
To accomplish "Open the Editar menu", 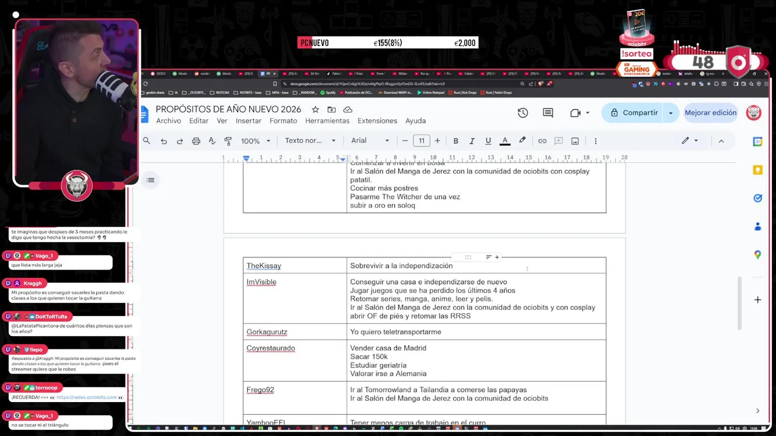I will point(199,121).
